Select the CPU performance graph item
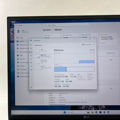120x120 pixels. click(43, 50)
